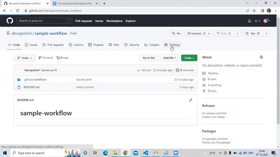
Task: Expand the Fork dropdown arrow
Action: click(238, 34)
